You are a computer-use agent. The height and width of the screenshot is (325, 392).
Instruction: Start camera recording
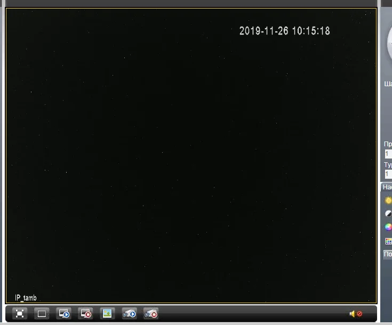[x=129, y=313]
